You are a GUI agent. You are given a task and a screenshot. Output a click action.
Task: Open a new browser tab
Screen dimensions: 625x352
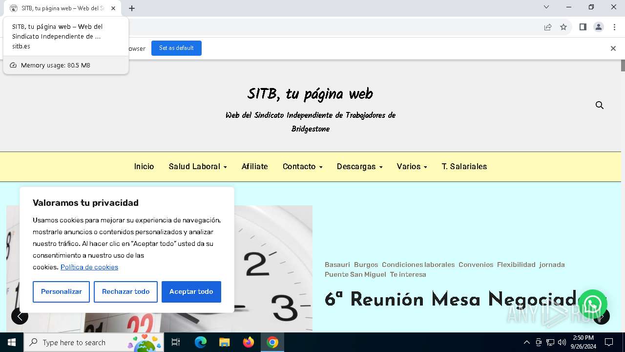(132, 8)
